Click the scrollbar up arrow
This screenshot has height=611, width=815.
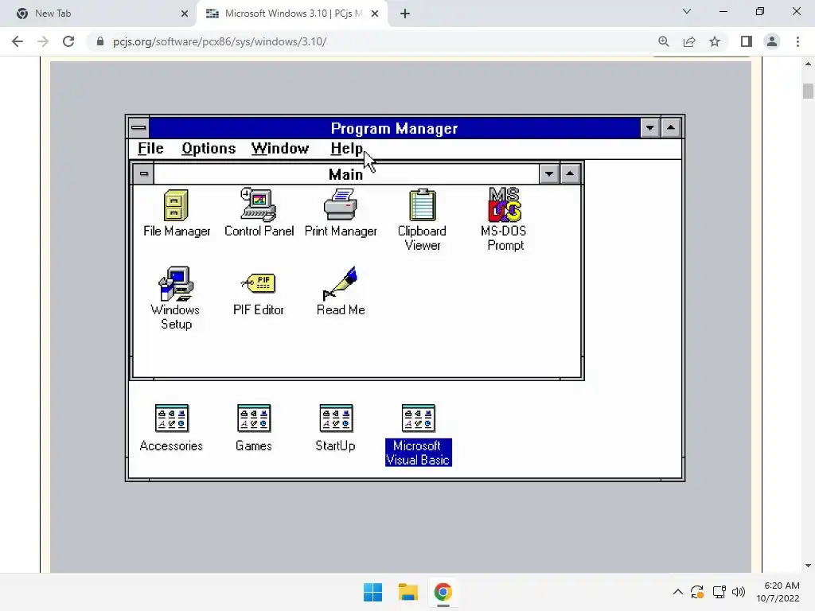click(x=808, y=64)
